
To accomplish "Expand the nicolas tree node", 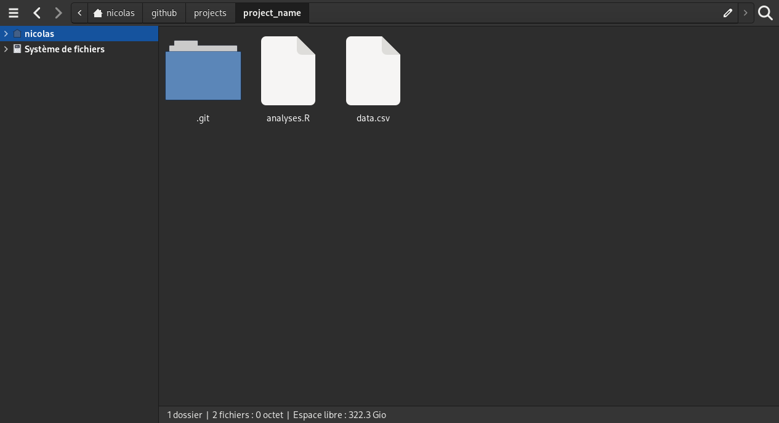I will point(6,34).
